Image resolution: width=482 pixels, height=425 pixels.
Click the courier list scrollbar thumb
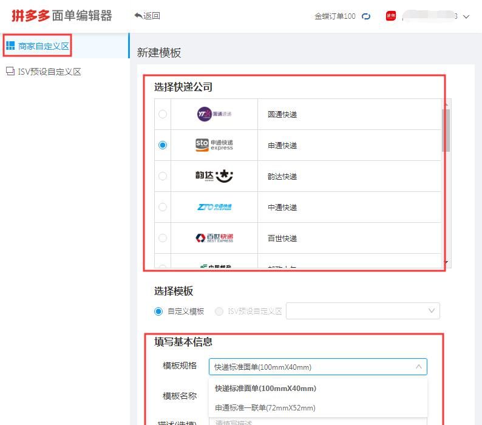[446, 131]
